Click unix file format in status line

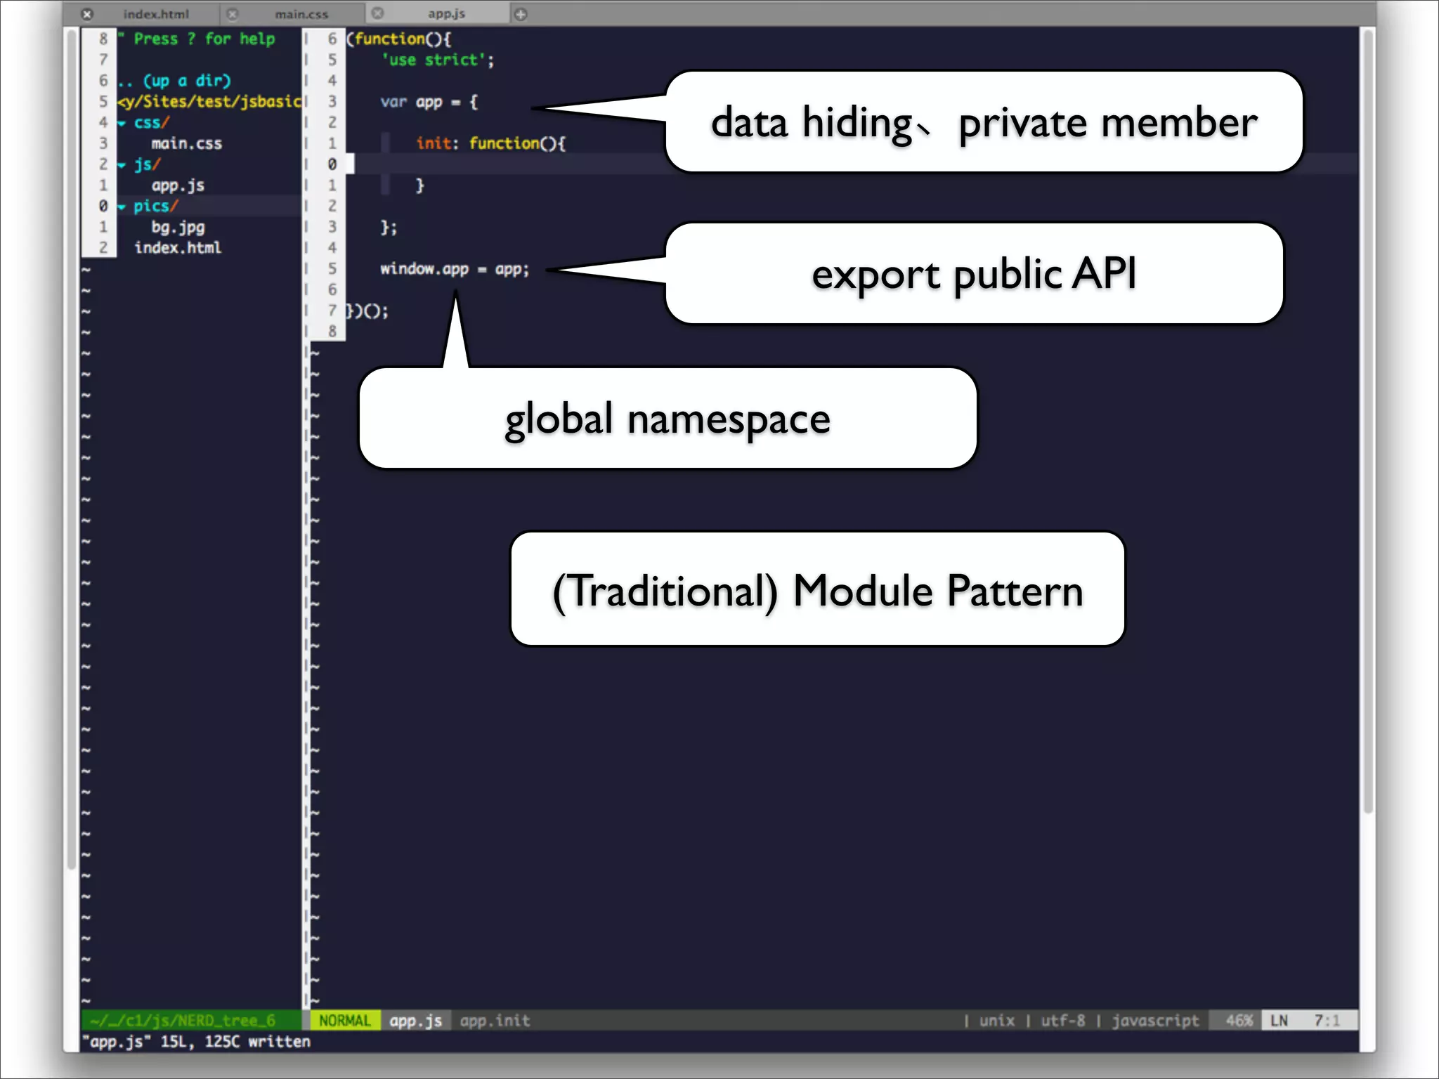click(997, 1021)
